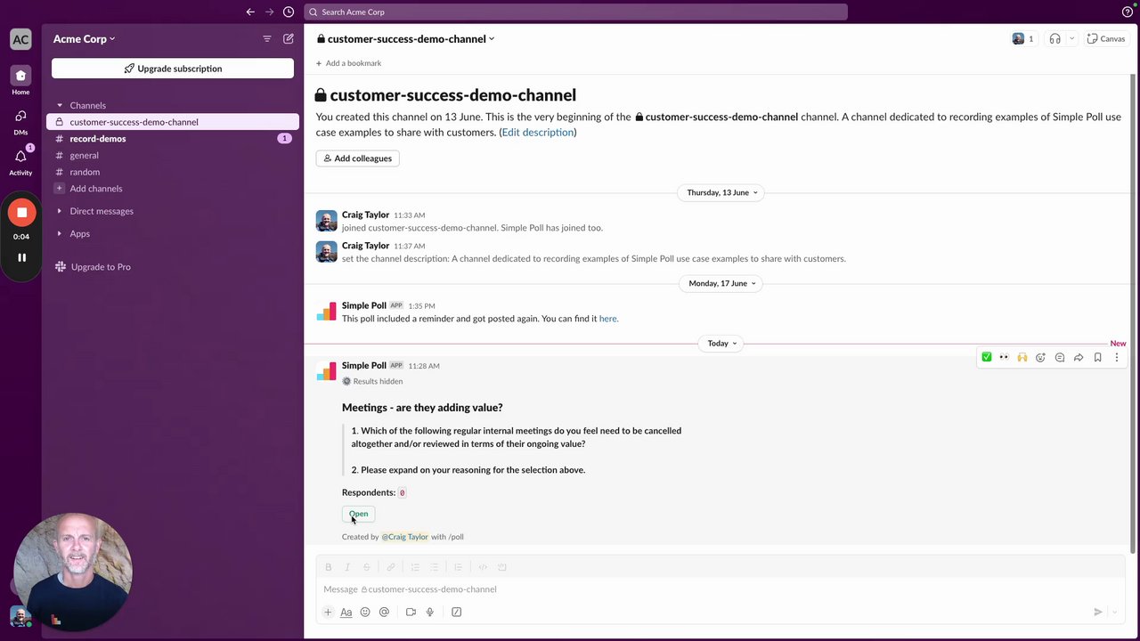Viewport: 1140px width, 641px height.
Task: Open more actions for the poll message
Action: pos(1116,357)
